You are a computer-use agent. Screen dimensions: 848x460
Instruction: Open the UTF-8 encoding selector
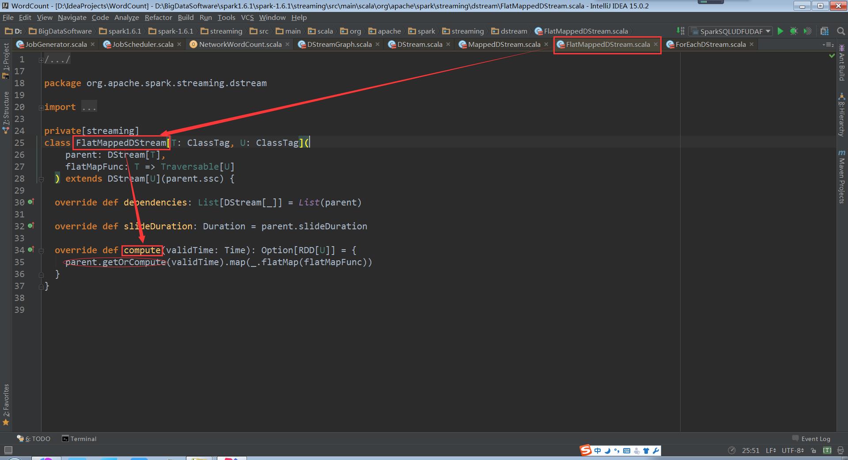pos(793,450)
